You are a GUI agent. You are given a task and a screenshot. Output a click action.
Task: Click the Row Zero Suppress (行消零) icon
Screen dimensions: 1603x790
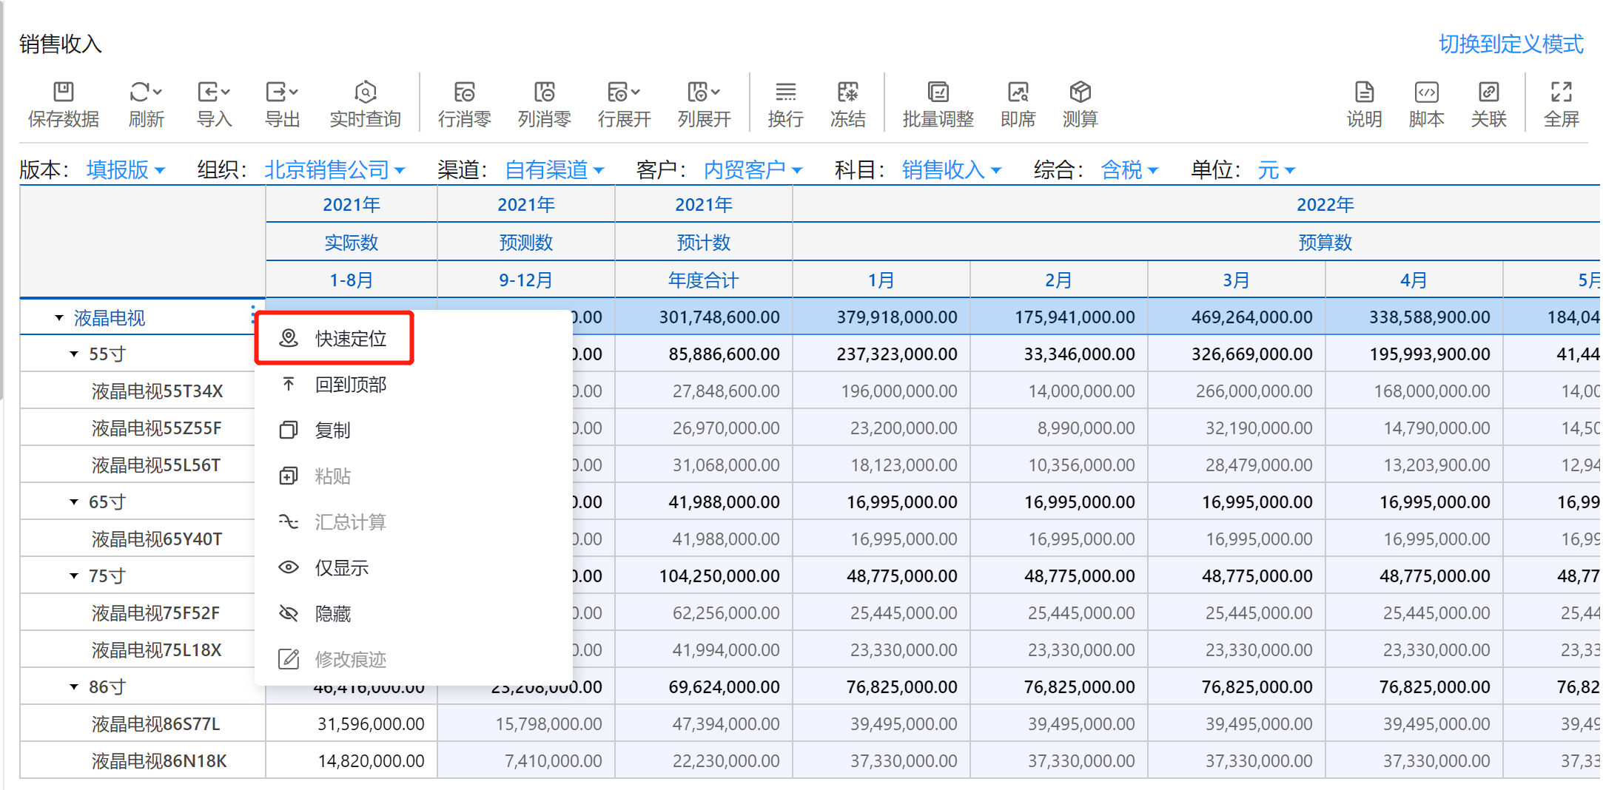pos(464,92)
